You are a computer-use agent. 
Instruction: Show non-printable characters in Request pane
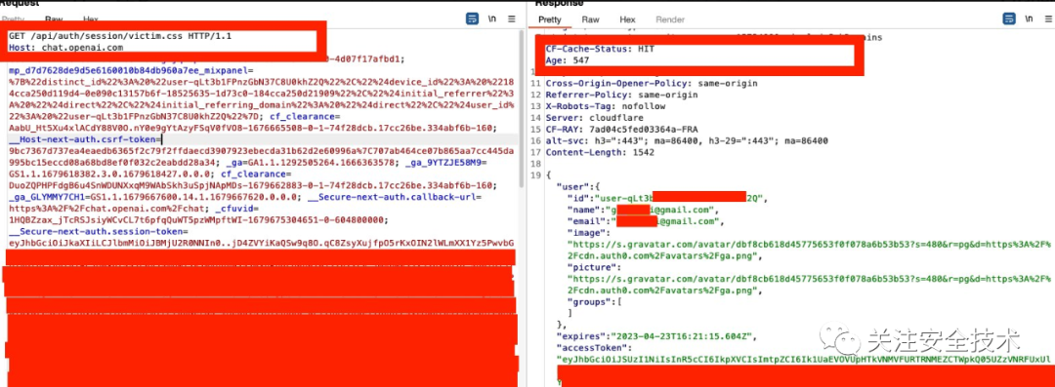492,19
